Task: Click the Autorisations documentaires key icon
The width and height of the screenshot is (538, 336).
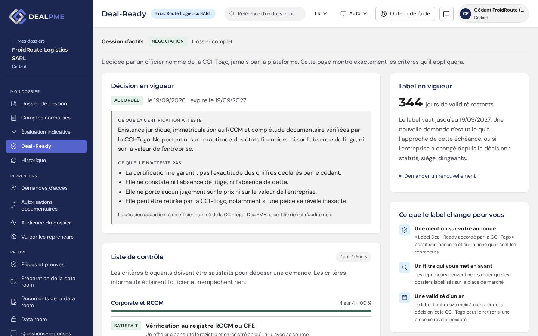Action: click(14, 206)
